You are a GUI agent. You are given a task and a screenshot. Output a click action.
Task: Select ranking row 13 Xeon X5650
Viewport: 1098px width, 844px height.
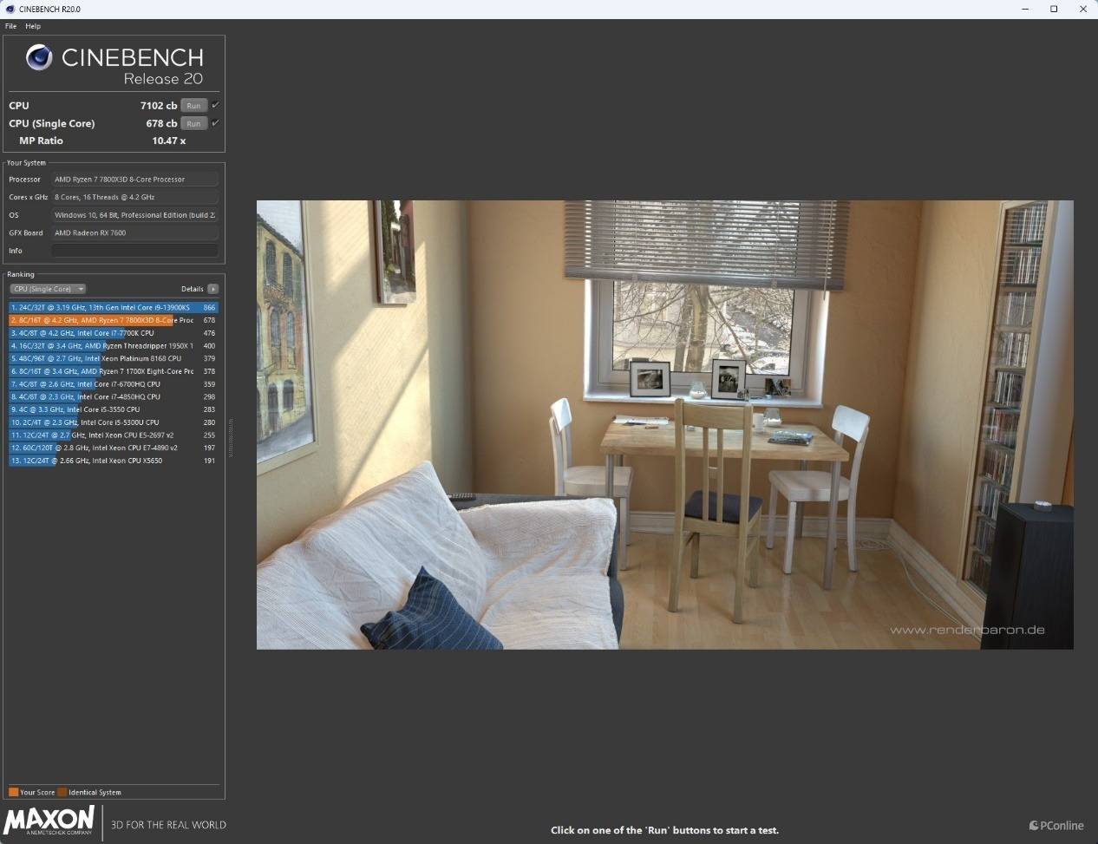(114, 461)
